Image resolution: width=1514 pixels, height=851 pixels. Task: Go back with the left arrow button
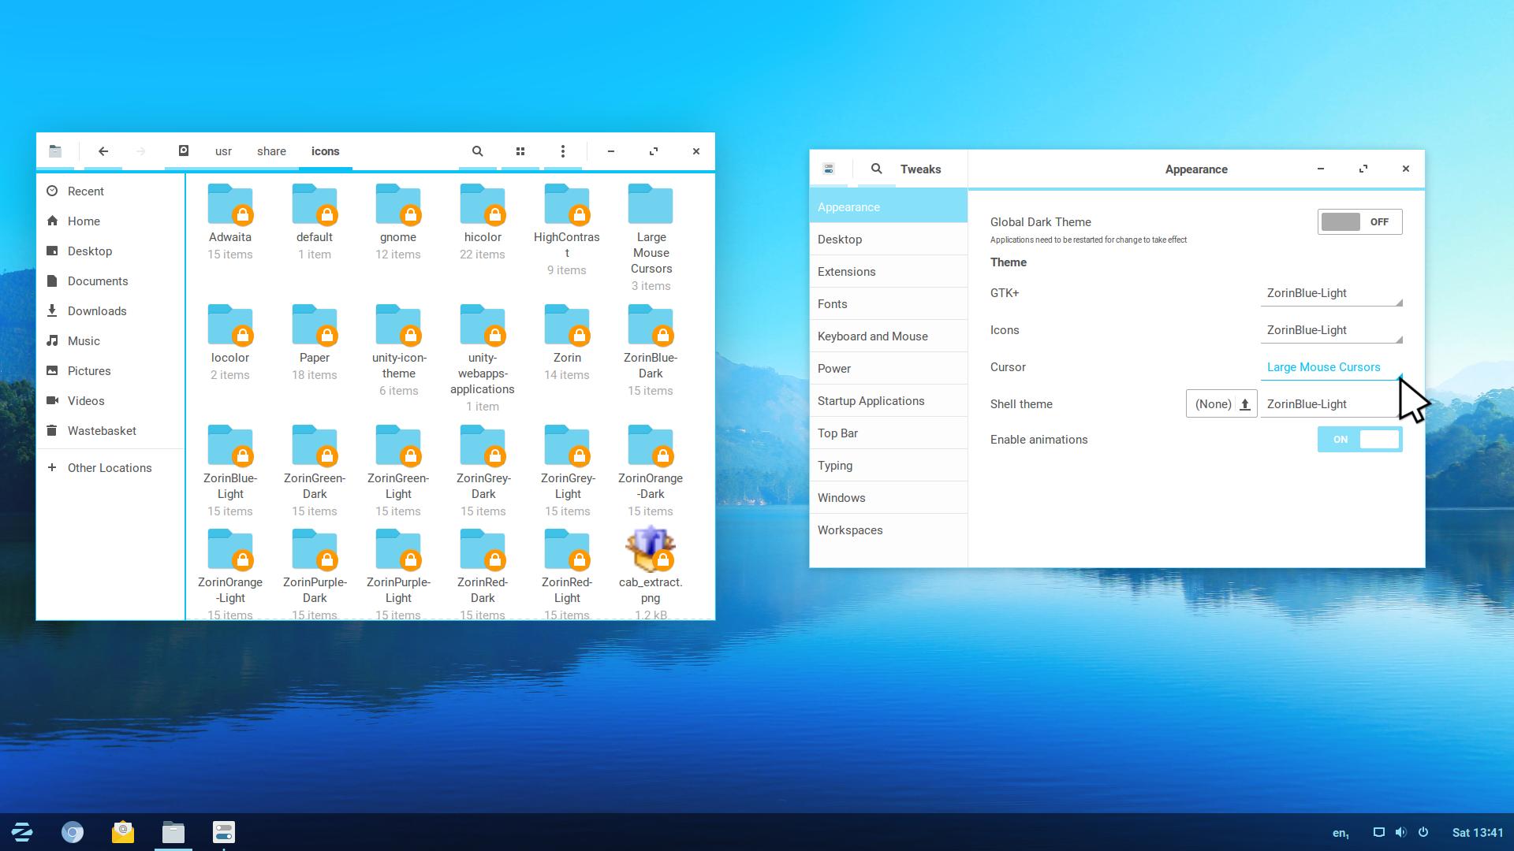click(103, 151)
